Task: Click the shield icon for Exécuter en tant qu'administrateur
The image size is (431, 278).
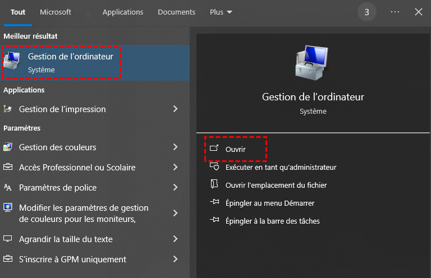Action: 214,166
